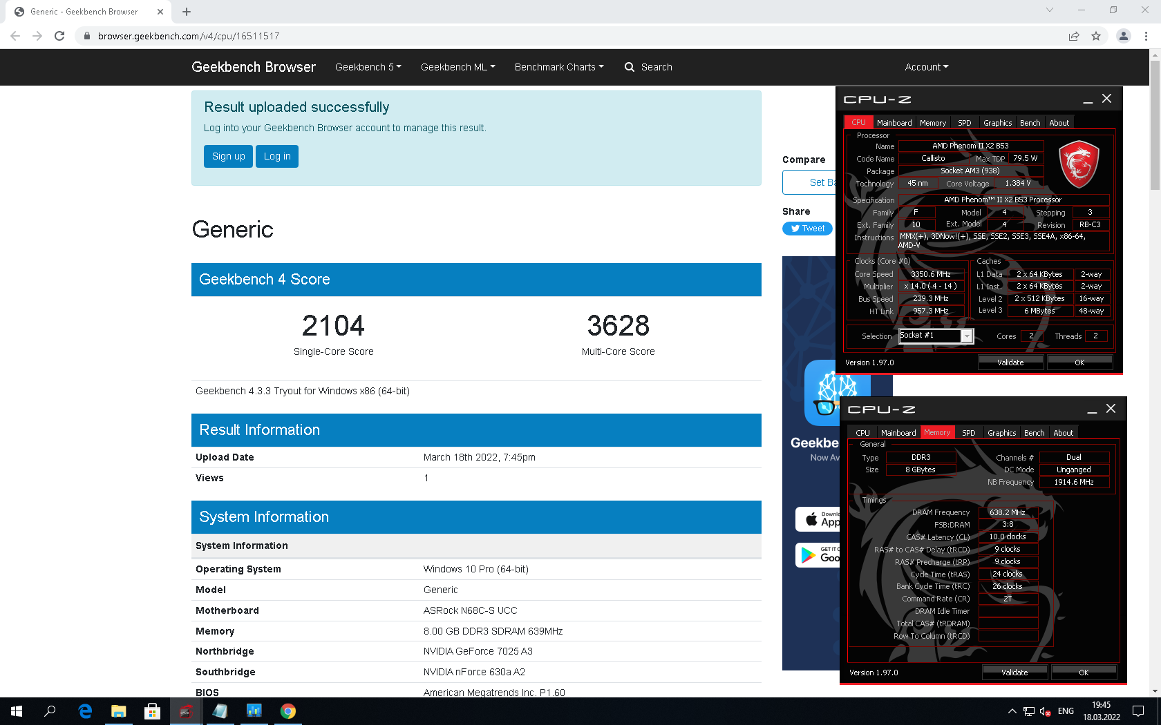This screenshot has width=1161, height=725.
Task: Select CPU tab in upper CPU-Z window
Action: tap(858, 122)
